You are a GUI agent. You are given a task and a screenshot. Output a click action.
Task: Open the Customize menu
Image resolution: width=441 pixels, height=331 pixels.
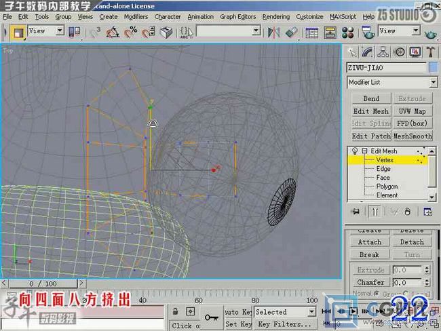[x=309, y=17]
